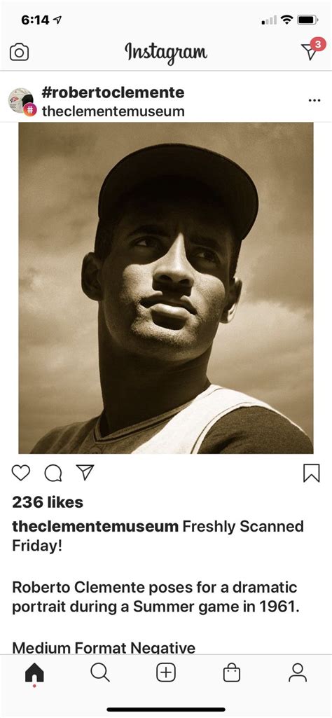Open Shop tab with bag icon
332x718 pixels.
[x=231, y=672]
